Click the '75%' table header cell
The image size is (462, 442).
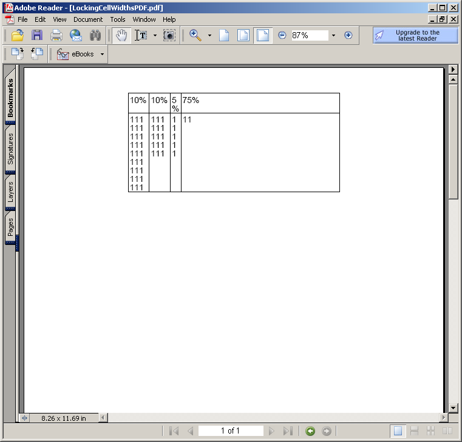(260, 103)
